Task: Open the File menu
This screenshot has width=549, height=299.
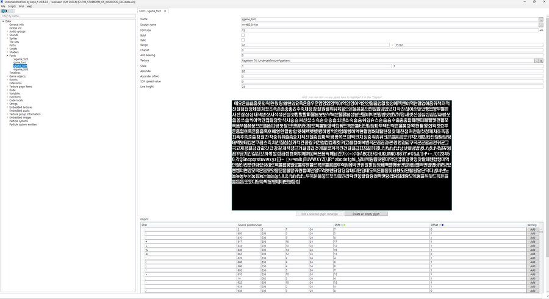Action: coord(3,6)
